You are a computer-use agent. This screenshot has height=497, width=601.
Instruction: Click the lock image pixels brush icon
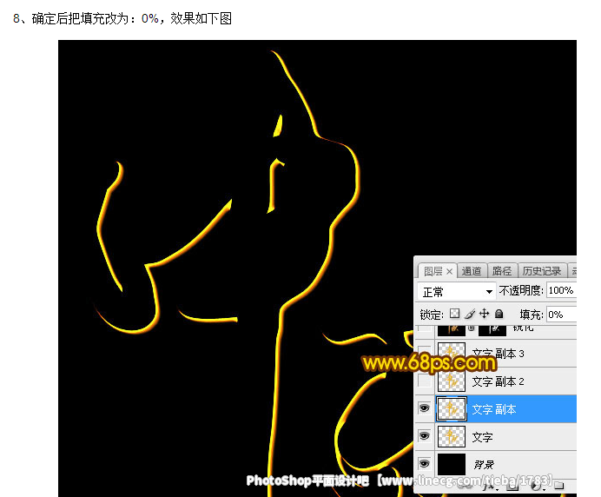click(x=470, y=314)
